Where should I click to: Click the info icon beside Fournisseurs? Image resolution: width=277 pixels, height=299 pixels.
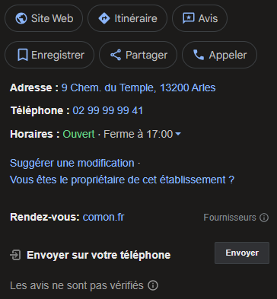click(x=264, y=218)
